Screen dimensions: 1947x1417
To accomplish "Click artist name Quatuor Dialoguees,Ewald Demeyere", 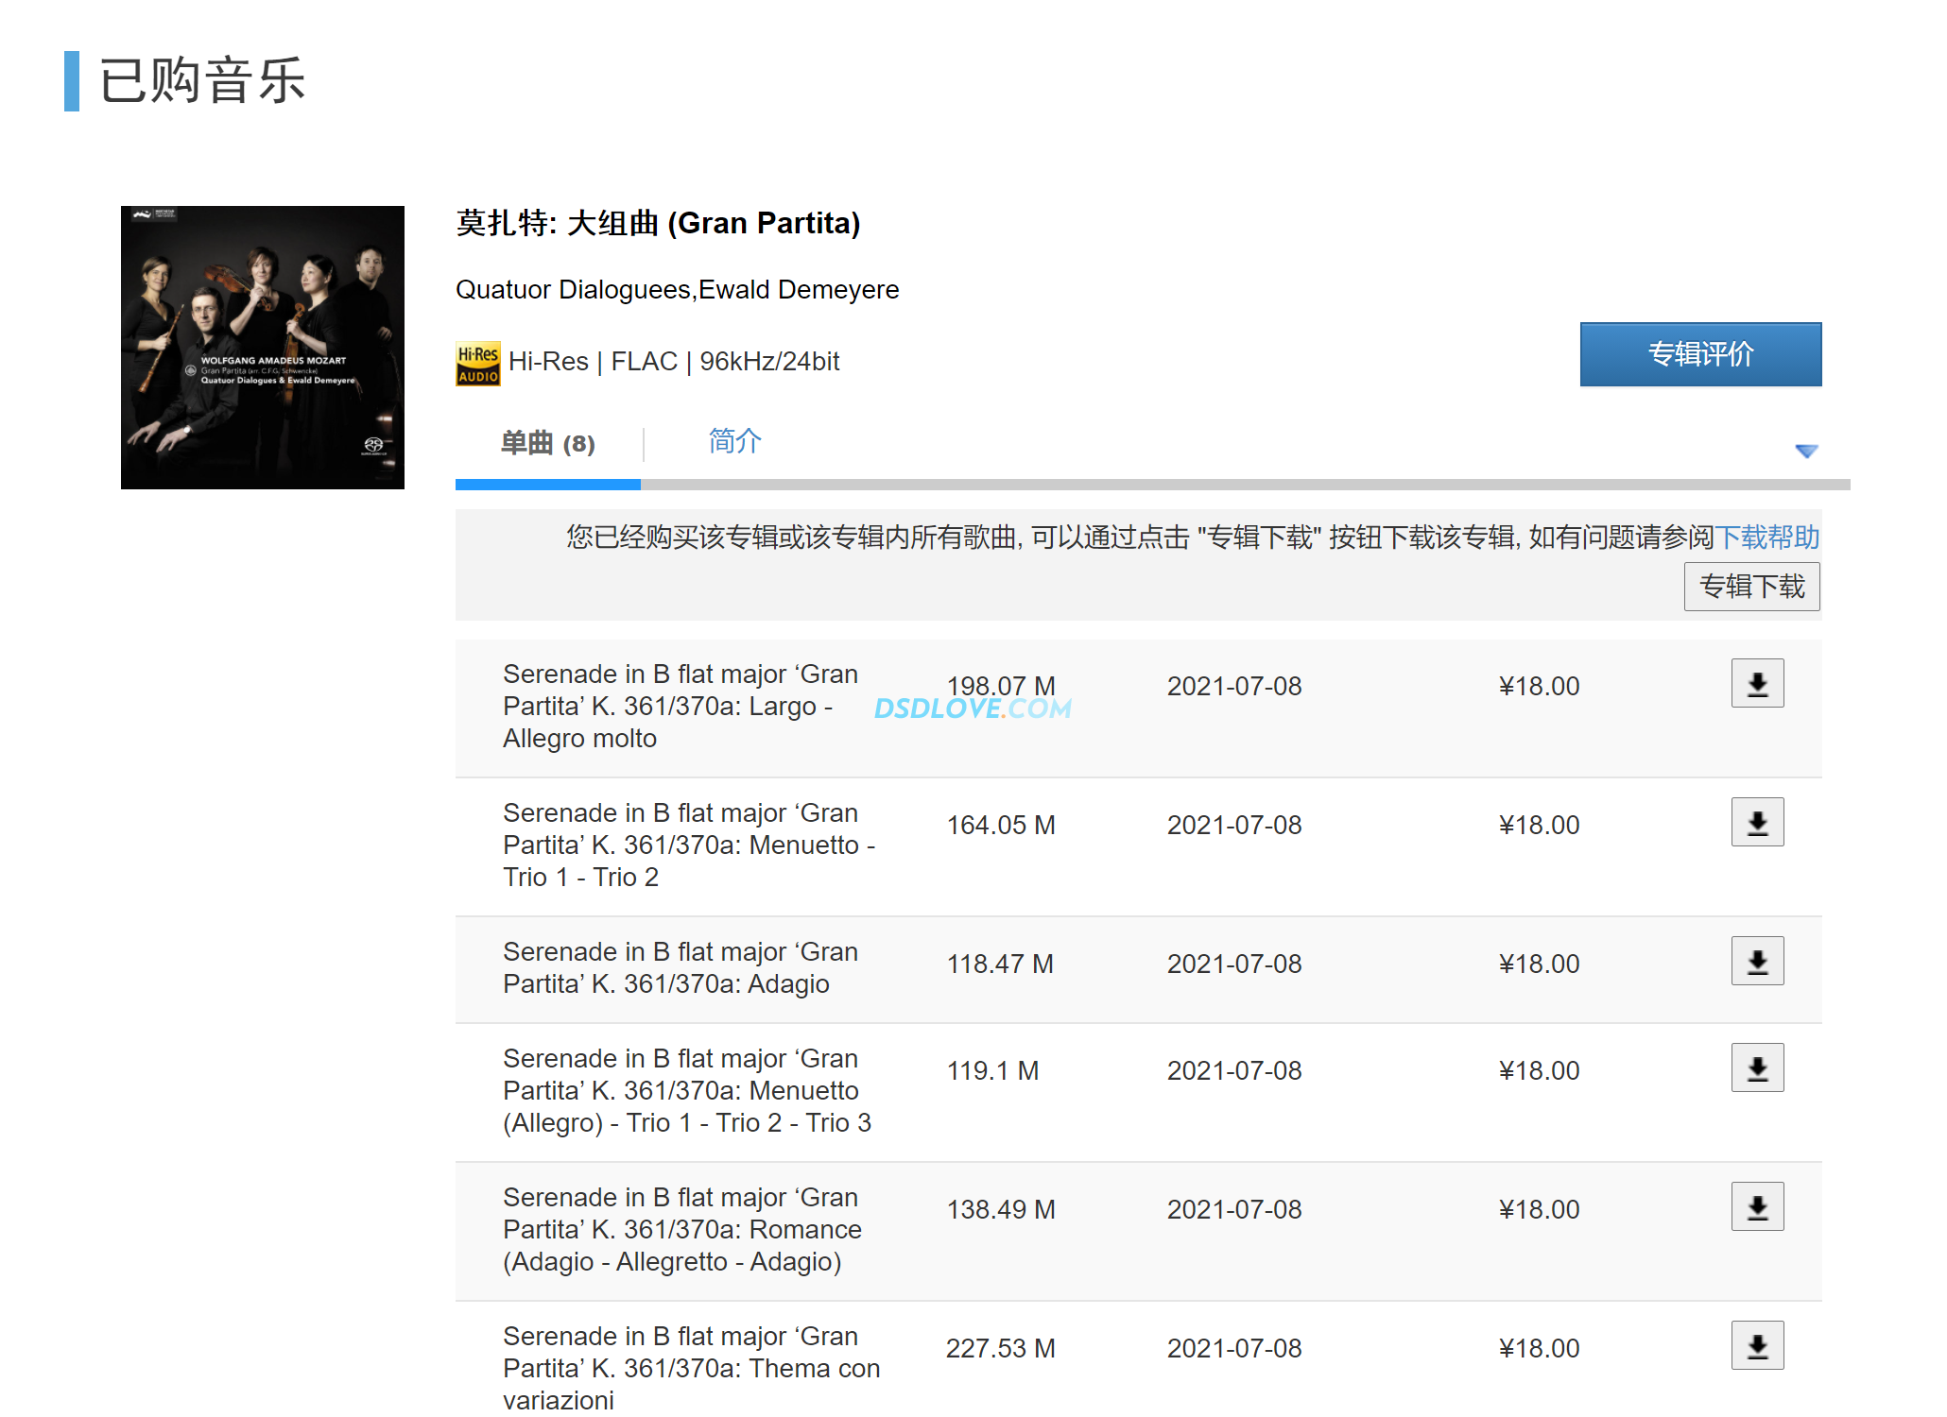I will pos(677,290).
